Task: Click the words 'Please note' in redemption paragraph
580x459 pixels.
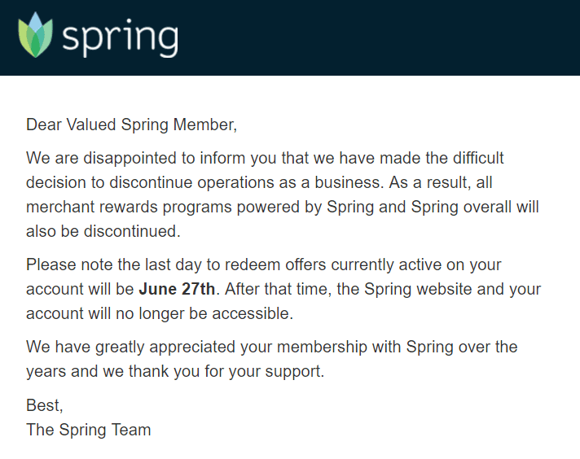Action: [x=69, y=264]
